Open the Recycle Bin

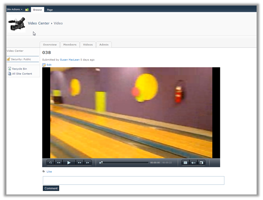click(19, 68)
